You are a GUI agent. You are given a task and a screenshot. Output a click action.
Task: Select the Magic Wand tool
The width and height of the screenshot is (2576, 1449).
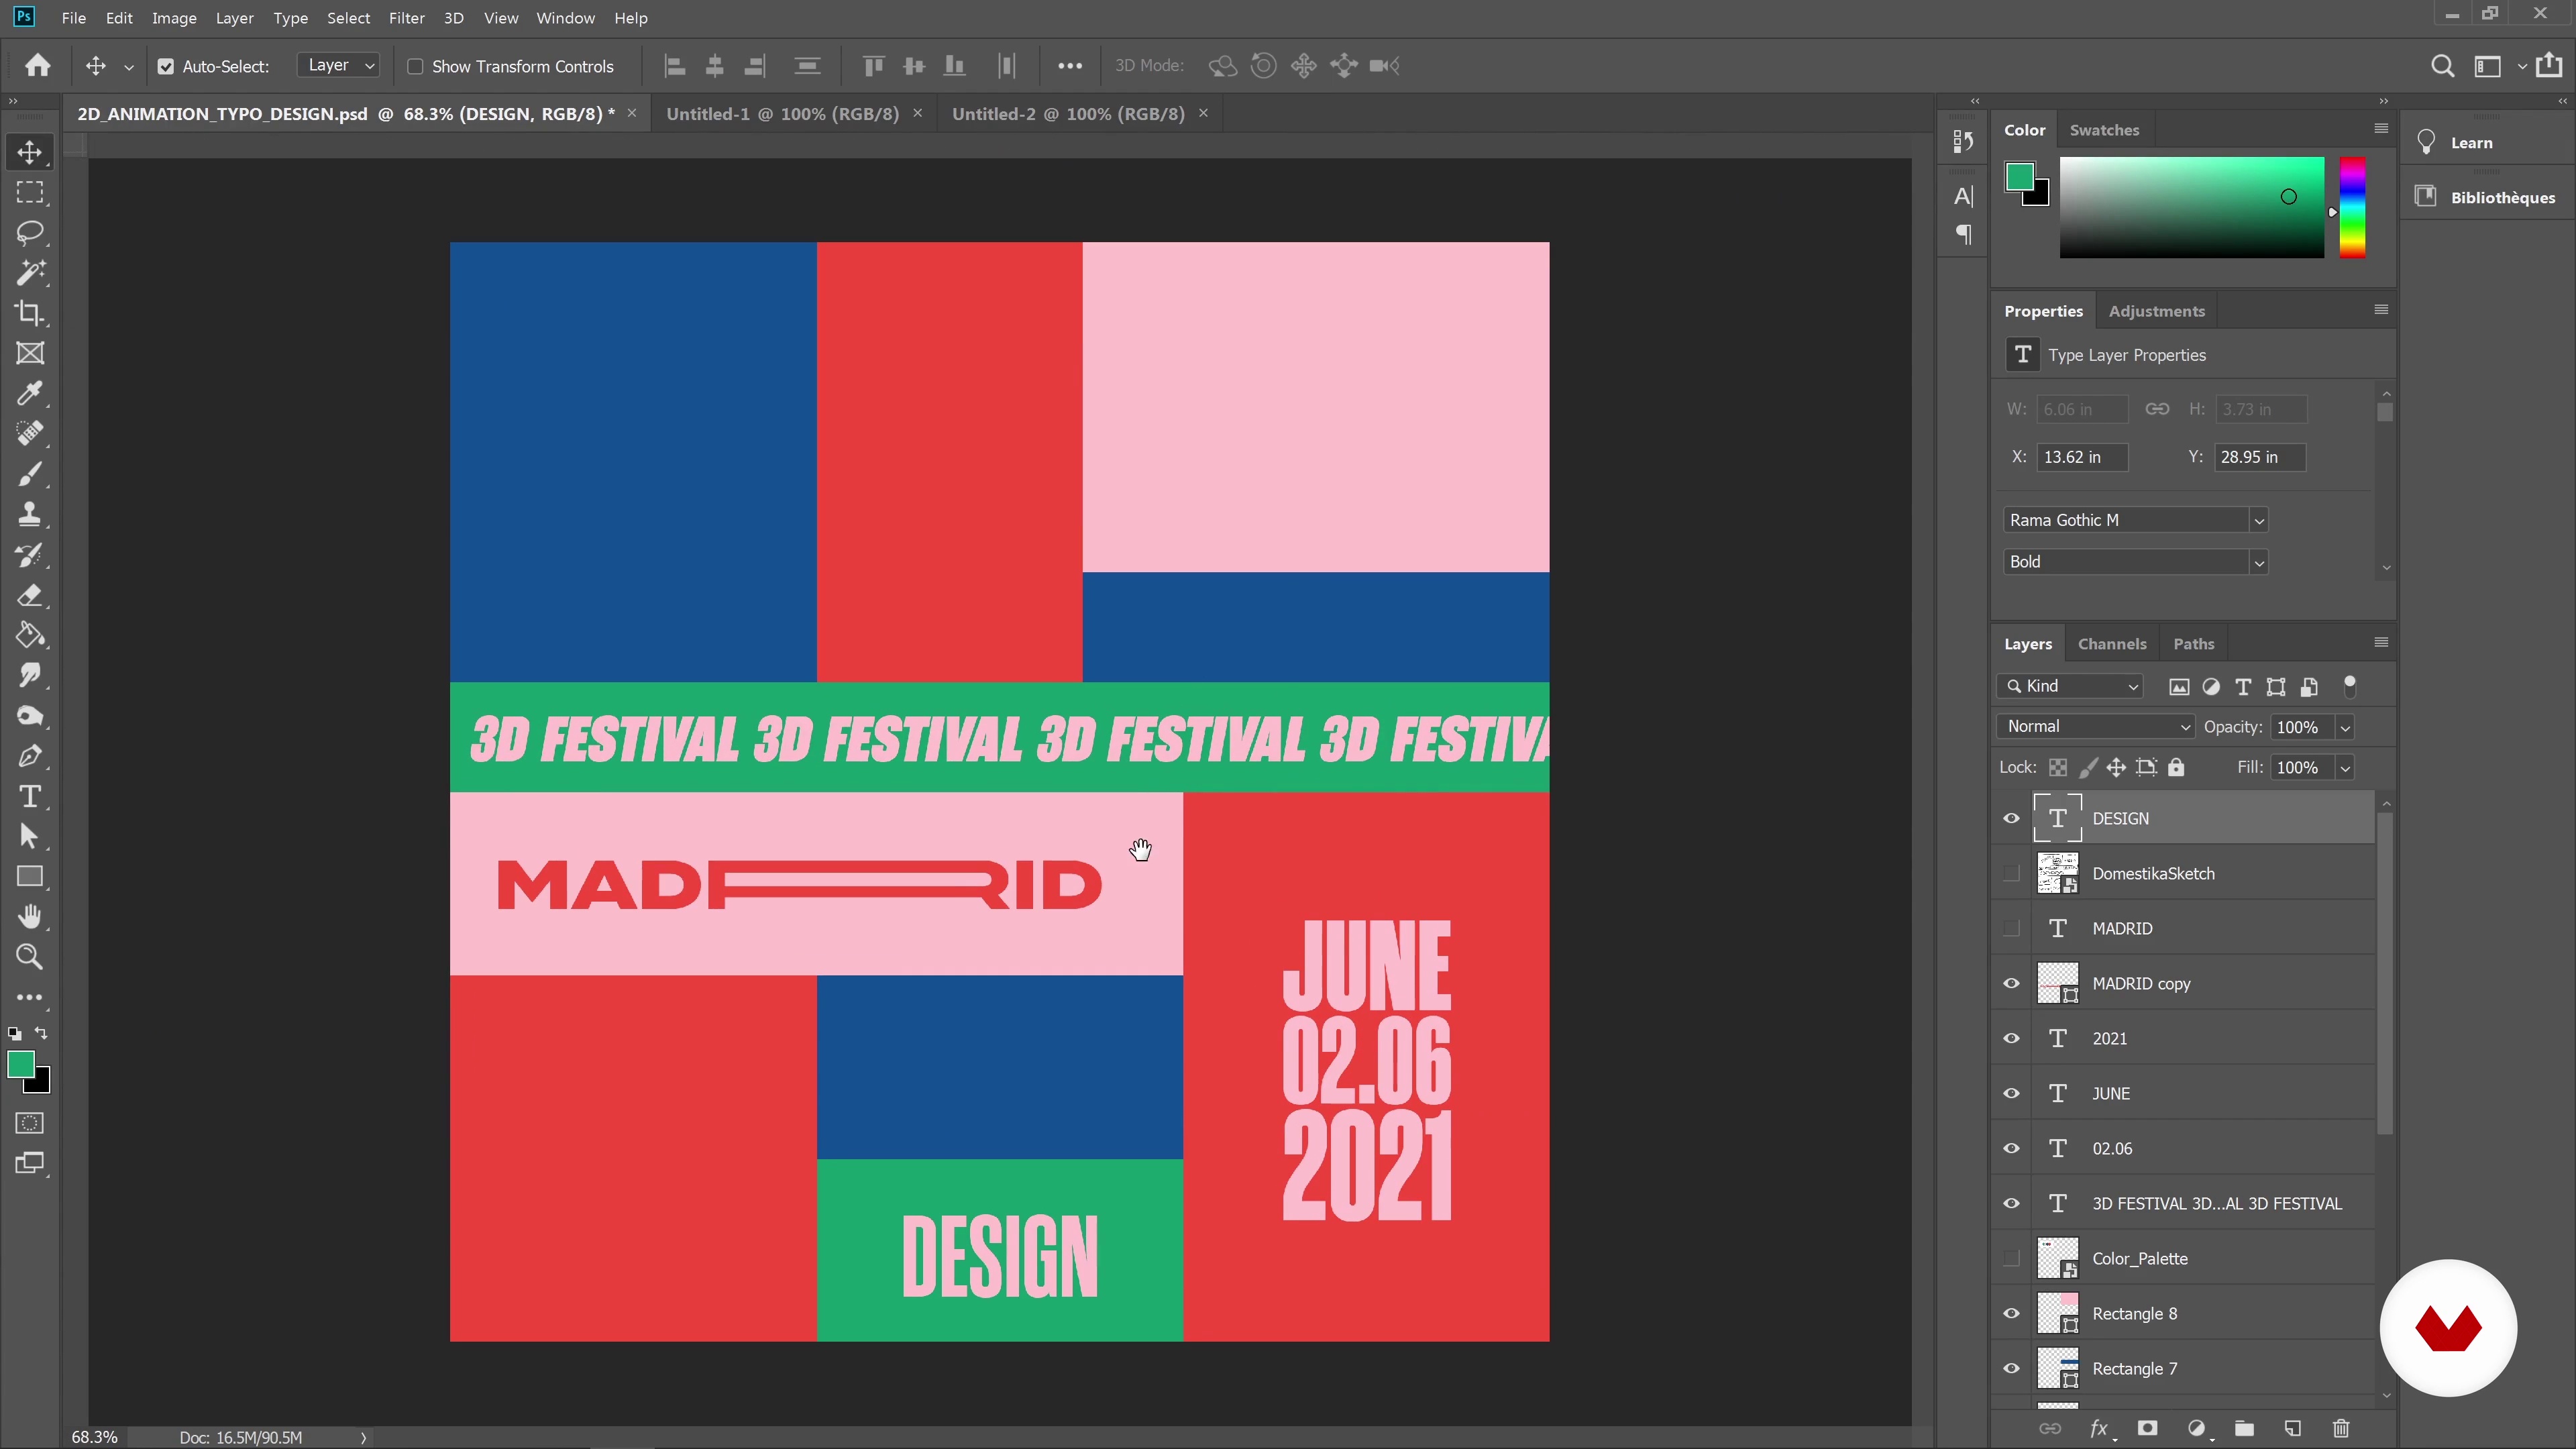(30, 272)
